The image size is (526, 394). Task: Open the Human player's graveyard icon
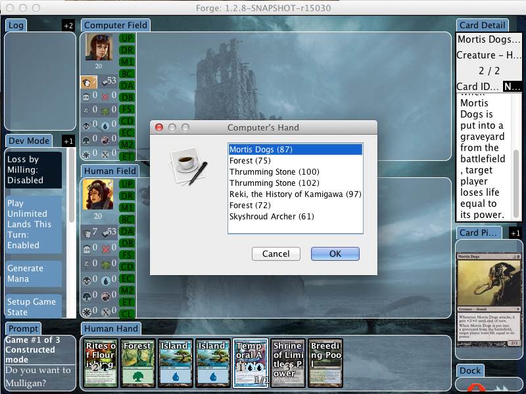[87, 249]
